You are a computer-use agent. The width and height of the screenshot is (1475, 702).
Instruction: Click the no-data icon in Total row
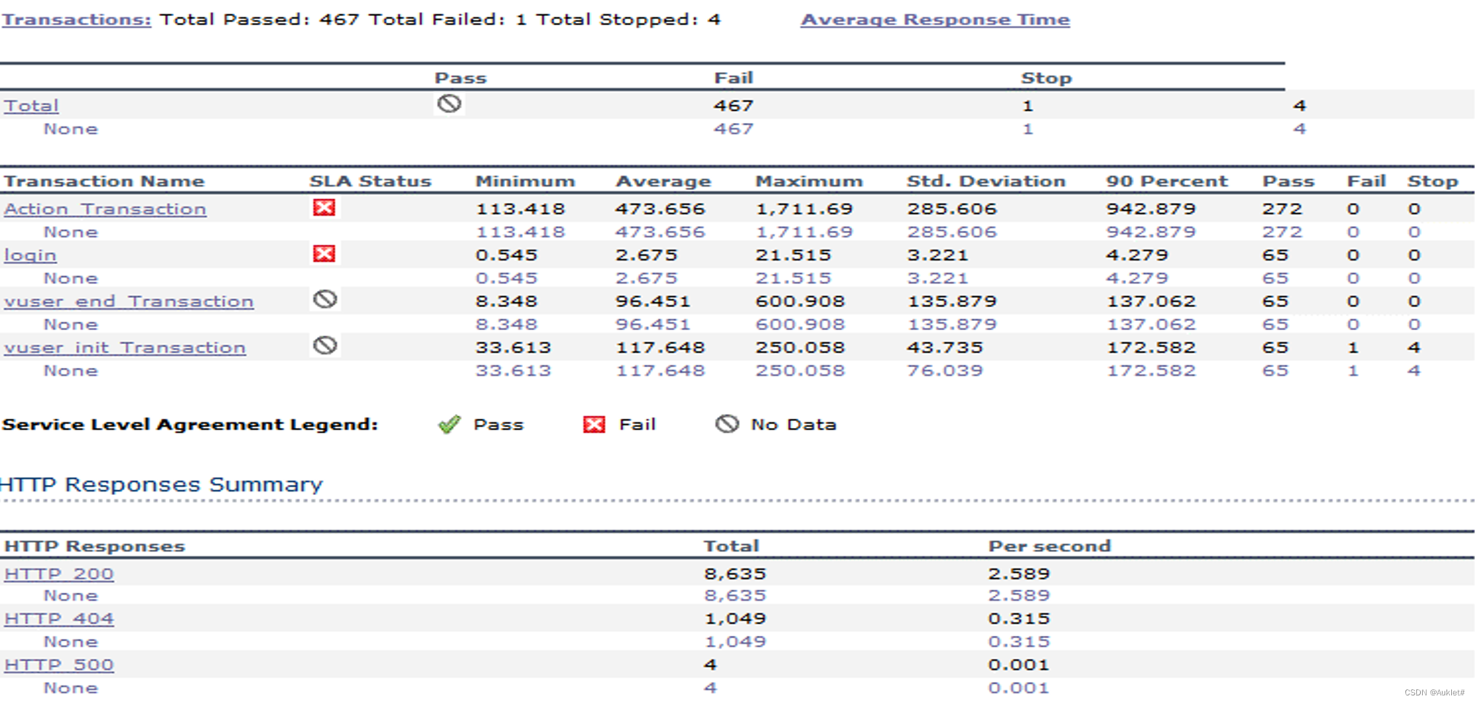[x=449, y=104]
